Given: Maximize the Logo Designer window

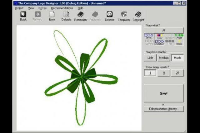Looking at the screenshot, I should (179, 3).
